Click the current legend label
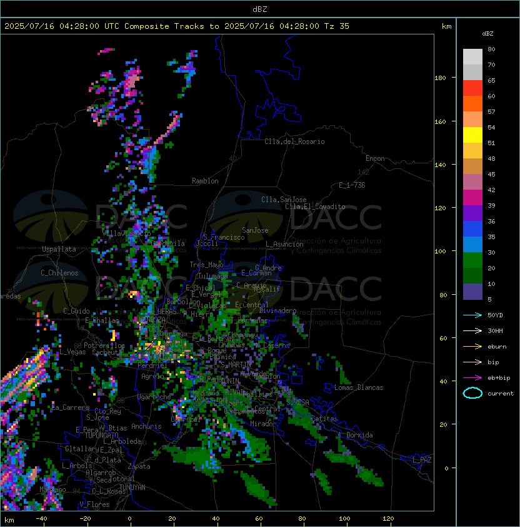 coord(501,394)
